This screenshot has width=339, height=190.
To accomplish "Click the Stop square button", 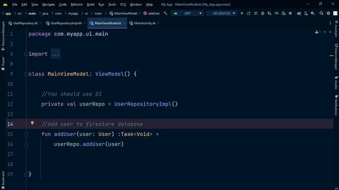I will (x=290, y=13).
